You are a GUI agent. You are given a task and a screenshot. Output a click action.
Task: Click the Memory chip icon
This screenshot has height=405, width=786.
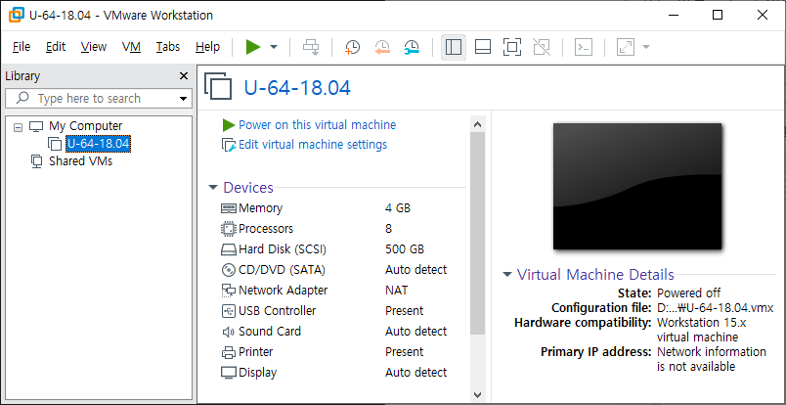point(229,208)
